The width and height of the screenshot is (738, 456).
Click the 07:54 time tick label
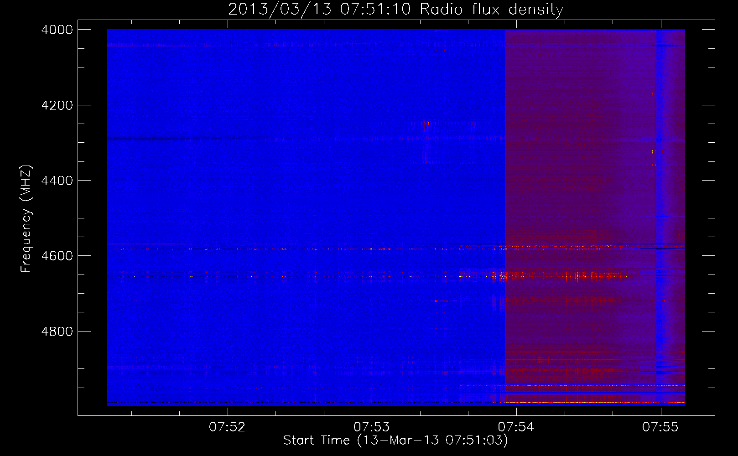click(516, 427)
